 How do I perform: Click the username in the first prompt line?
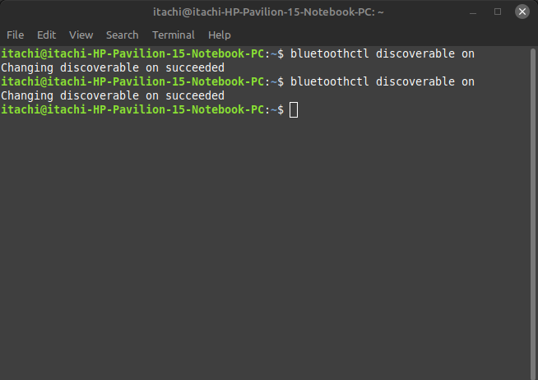21,54
